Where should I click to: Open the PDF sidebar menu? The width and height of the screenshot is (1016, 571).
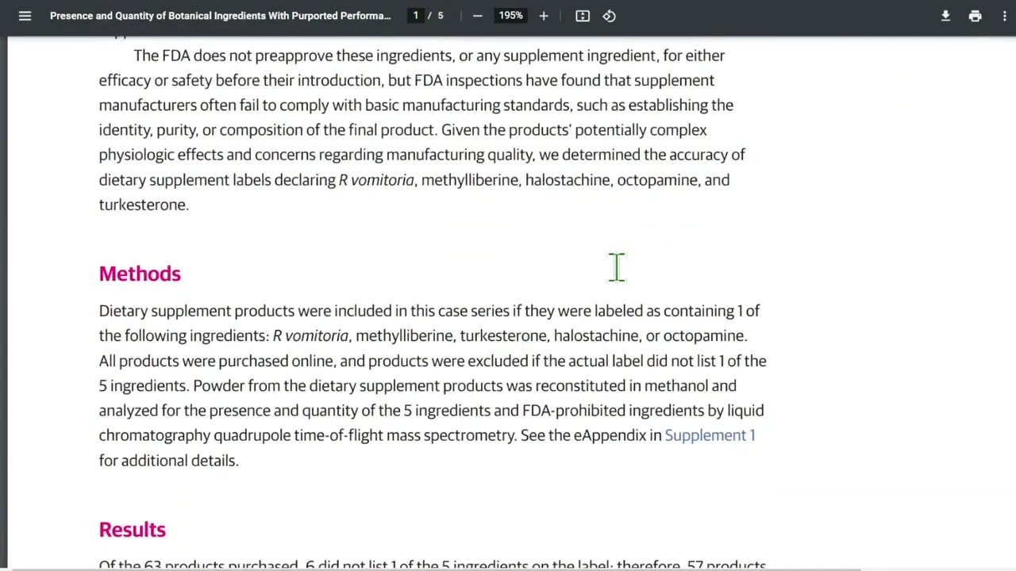[25, 16]
